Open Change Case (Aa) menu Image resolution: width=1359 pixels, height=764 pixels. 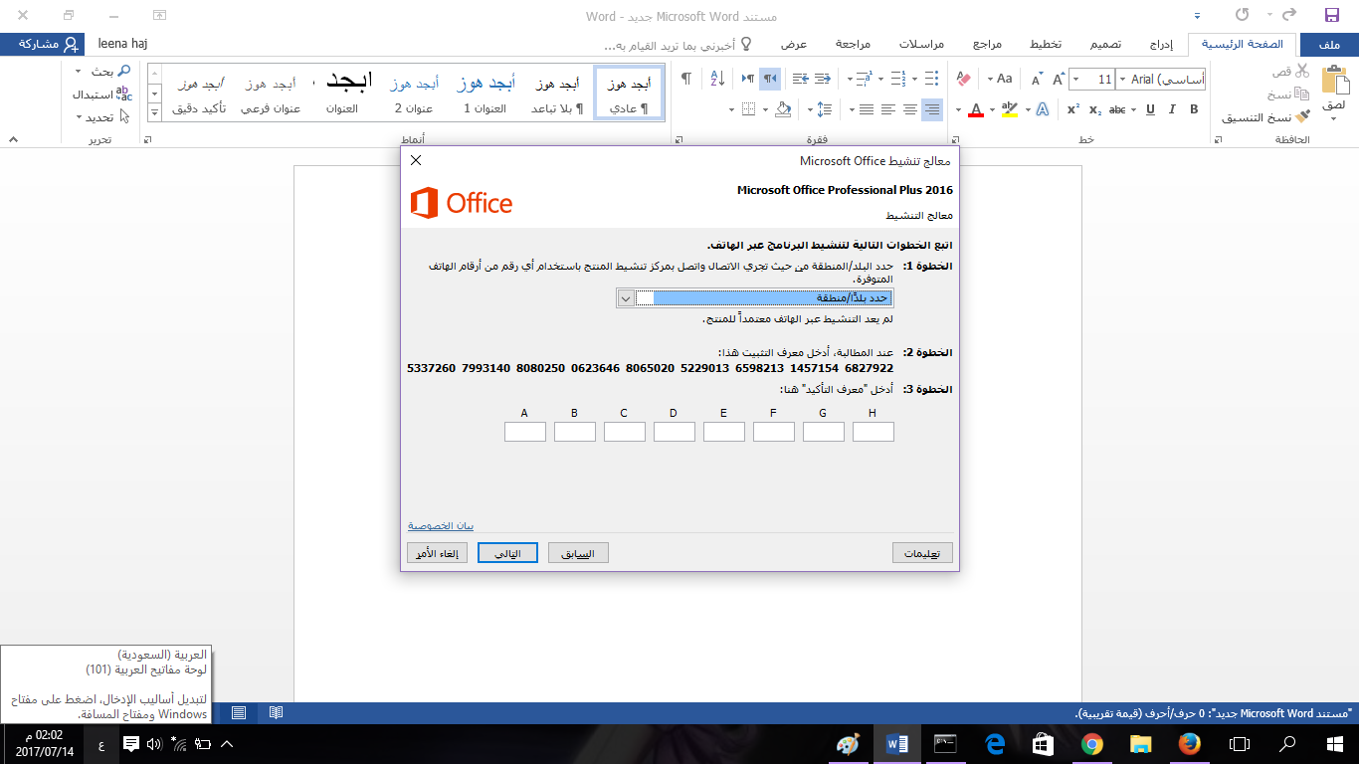tap(1004, 79)
